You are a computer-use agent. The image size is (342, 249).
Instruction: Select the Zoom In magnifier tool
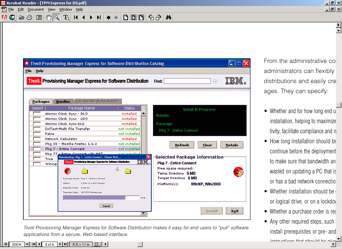point(57,17)
